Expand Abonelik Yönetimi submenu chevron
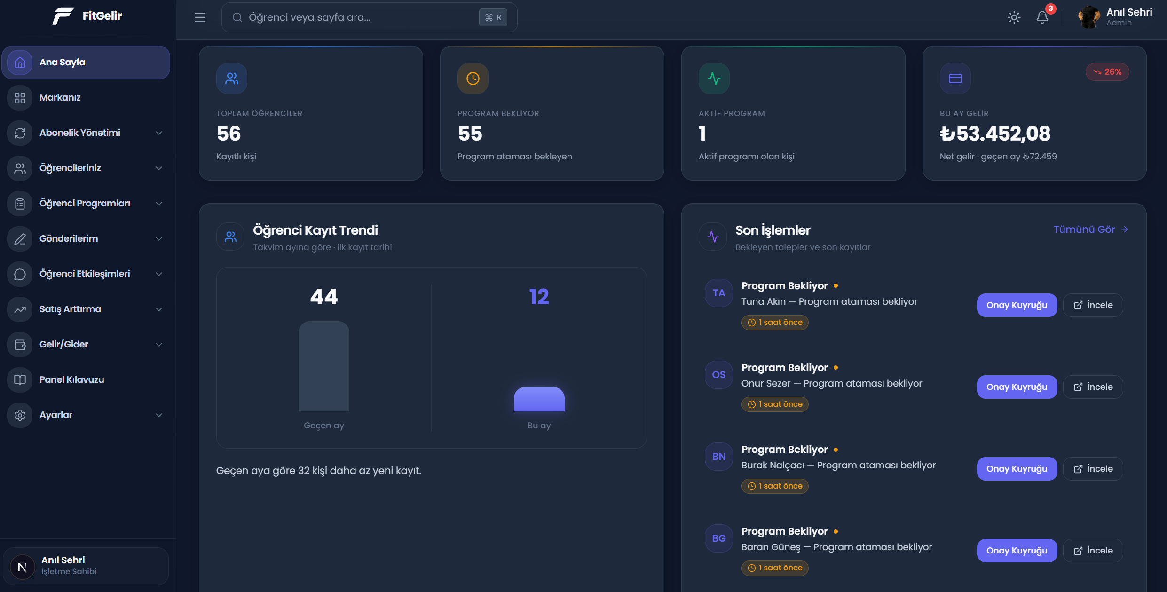The height and width of the screenshot is (592, 1167). tap(159, 133)
